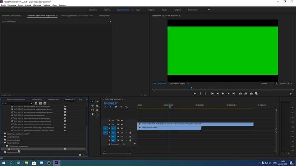
Task: Expand the Lumetri presets folder
Action: coord(2,134)
